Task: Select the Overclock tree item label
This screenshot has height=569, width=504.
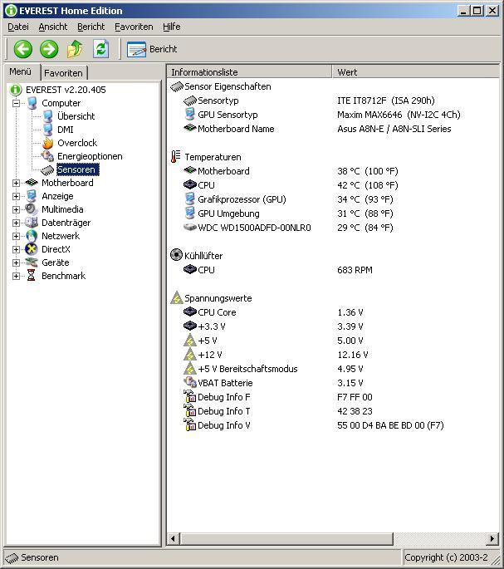Action: [77, 143]
